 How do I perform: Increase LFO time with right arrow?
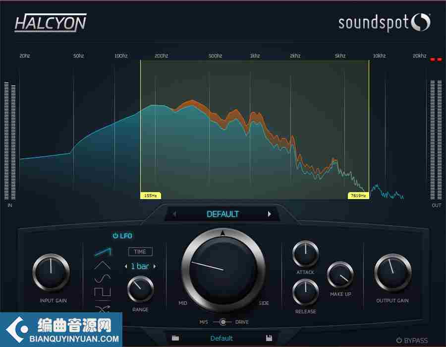pos(155,267)
